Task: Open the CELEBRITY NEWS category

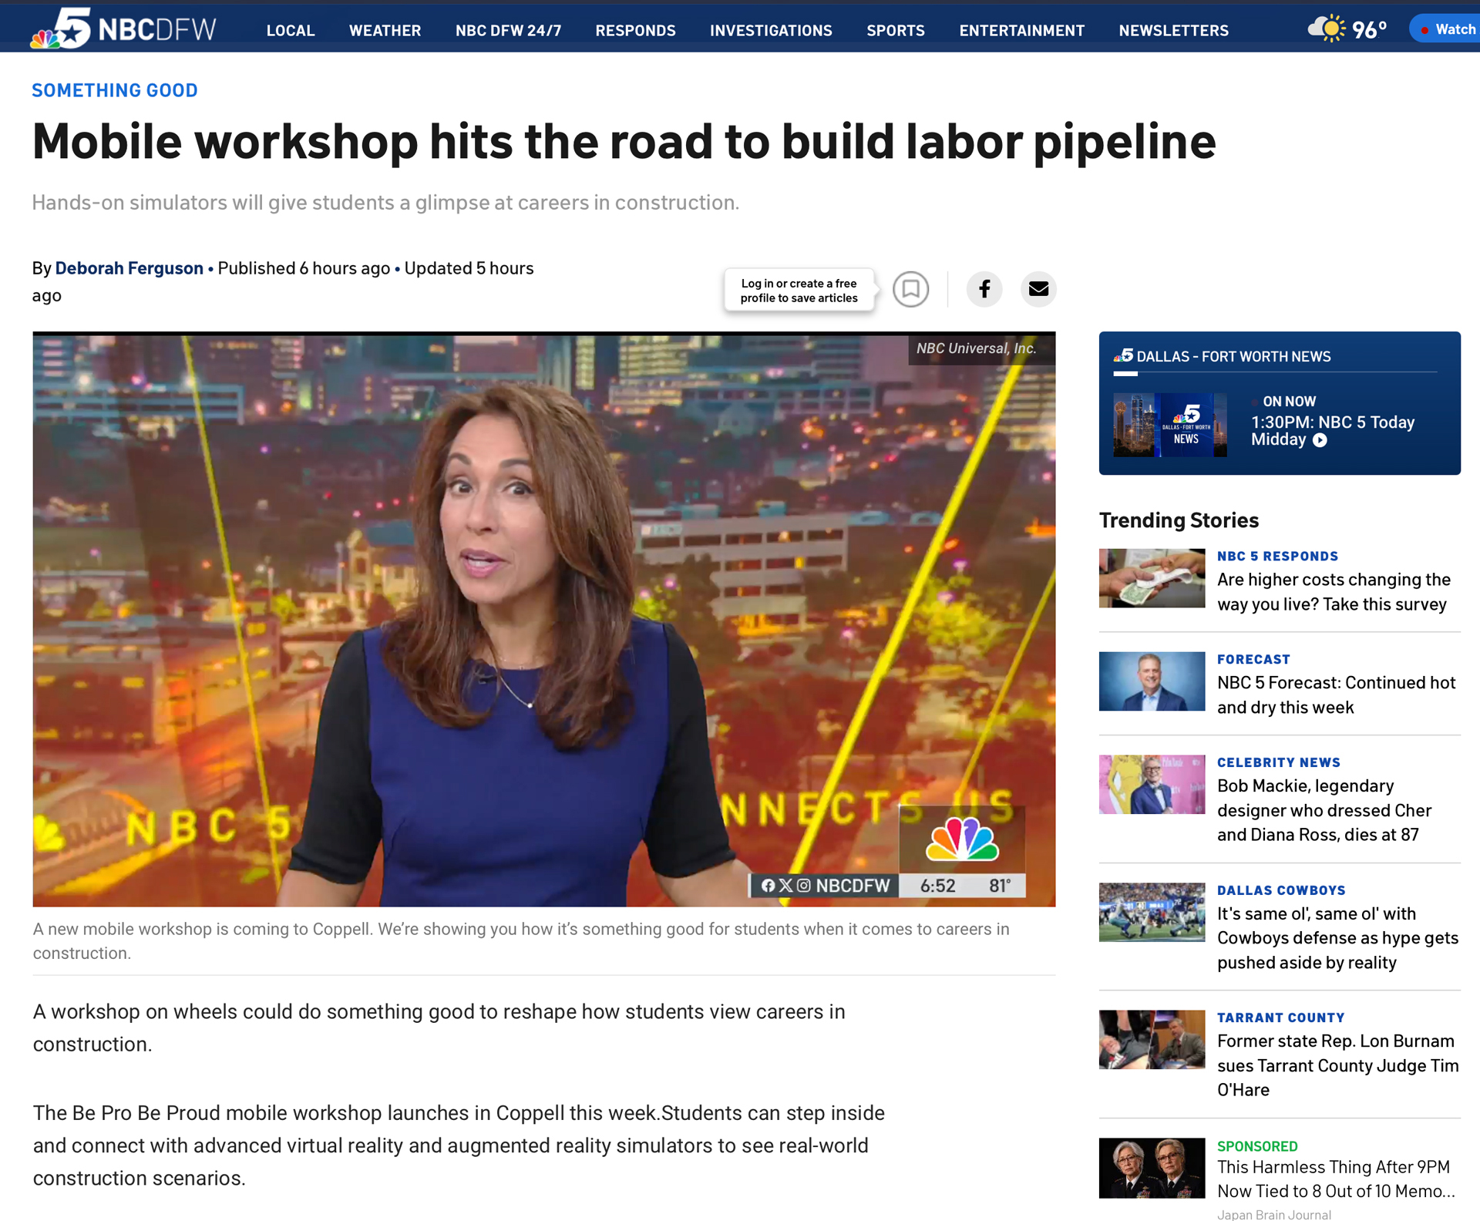Action: 1279,762
